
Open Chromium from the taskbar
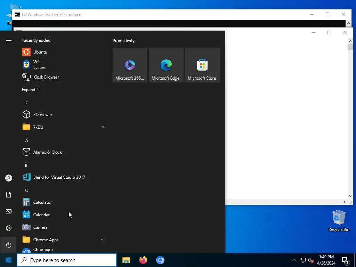(x=160, y=260)
